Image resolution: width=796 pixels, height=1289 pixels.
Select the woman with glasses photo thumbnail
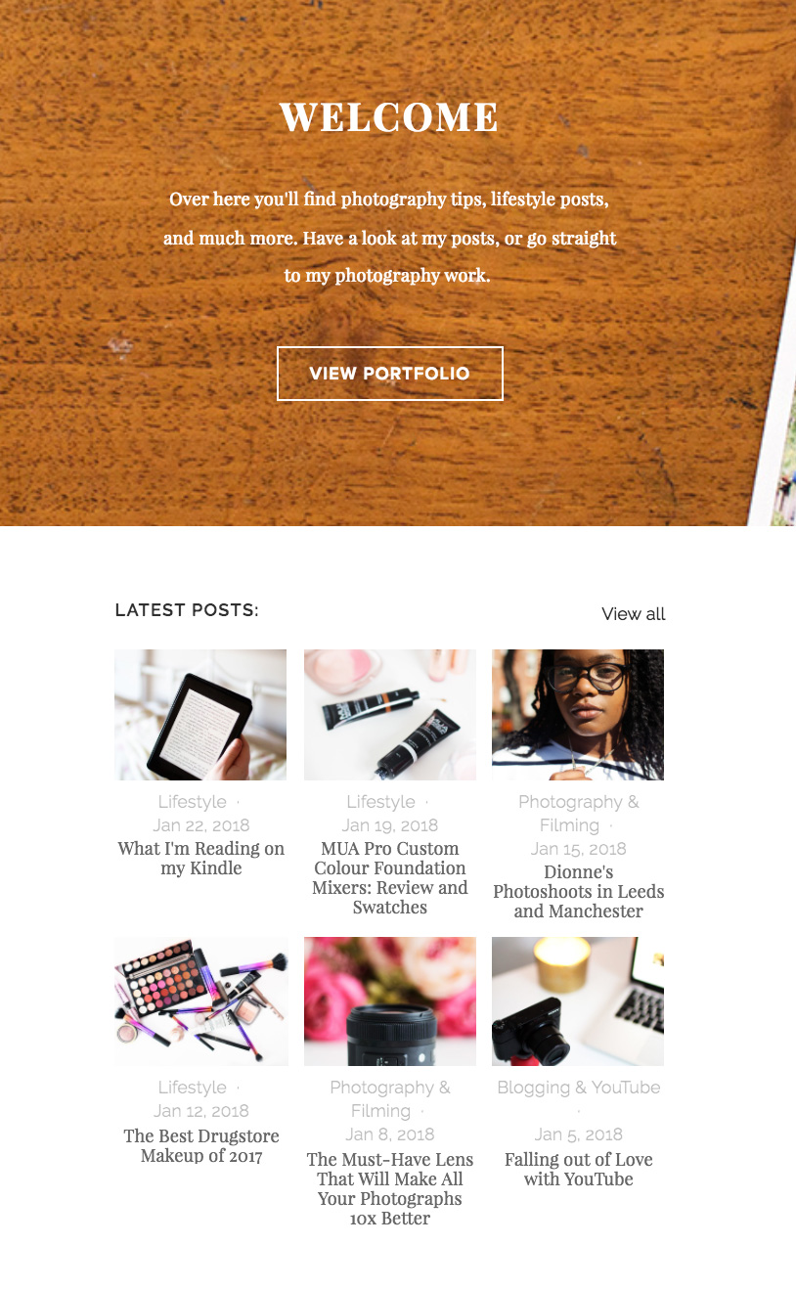(x=578, y=715)
